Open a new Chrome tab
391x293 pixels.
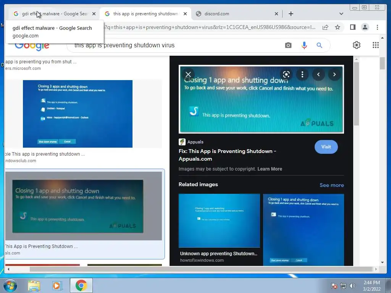click(x=291, y=14)
